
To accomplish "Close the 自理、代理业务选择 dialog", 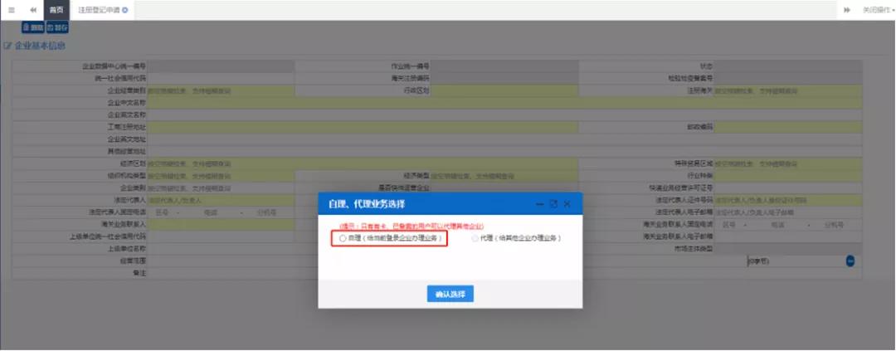I will pyautogui.click(x=567, y=203).
